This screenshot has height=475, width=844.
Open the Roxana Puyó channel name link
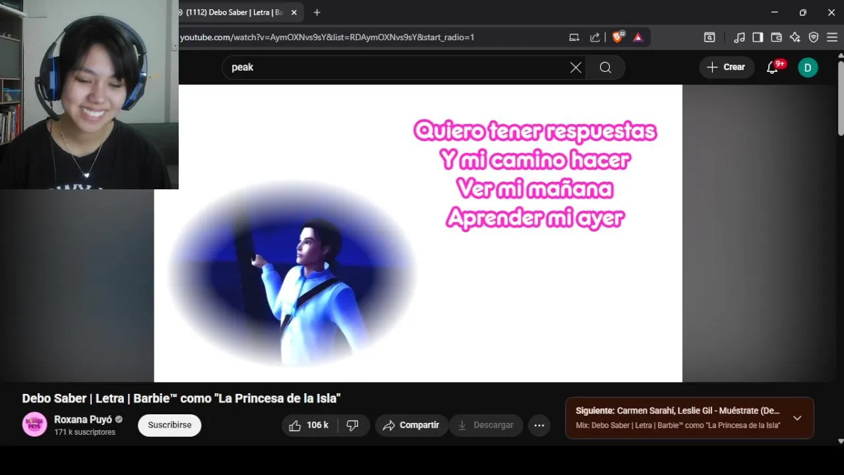coord(83,420)
